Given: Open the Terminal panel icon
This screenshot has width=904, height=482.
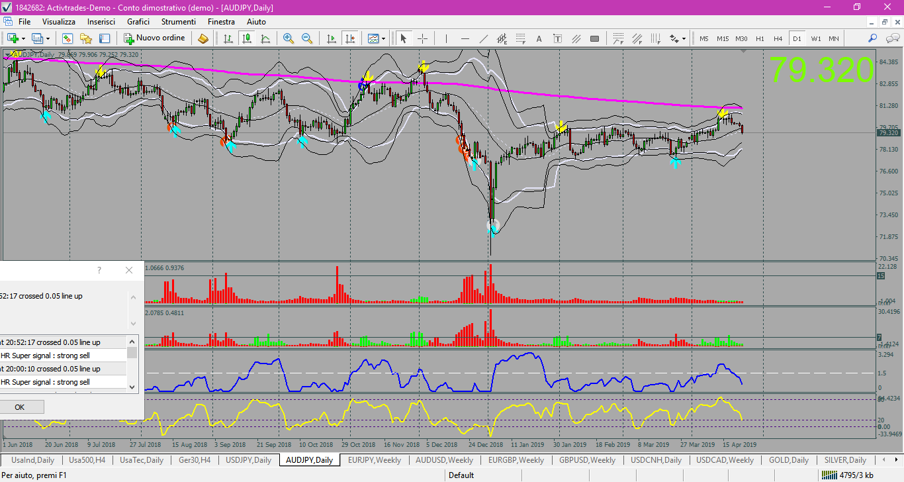Looking at the screenshot, I should (105, 38).
